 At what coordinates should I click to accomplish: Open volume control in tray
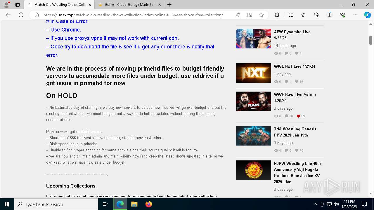pos(336,204)
